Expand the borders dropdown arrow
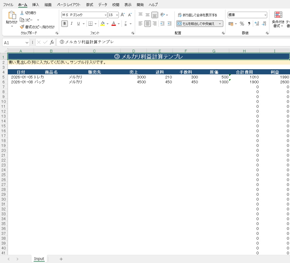Image resolution: width=290 pixels, height=263 pixels. [95, 24]
